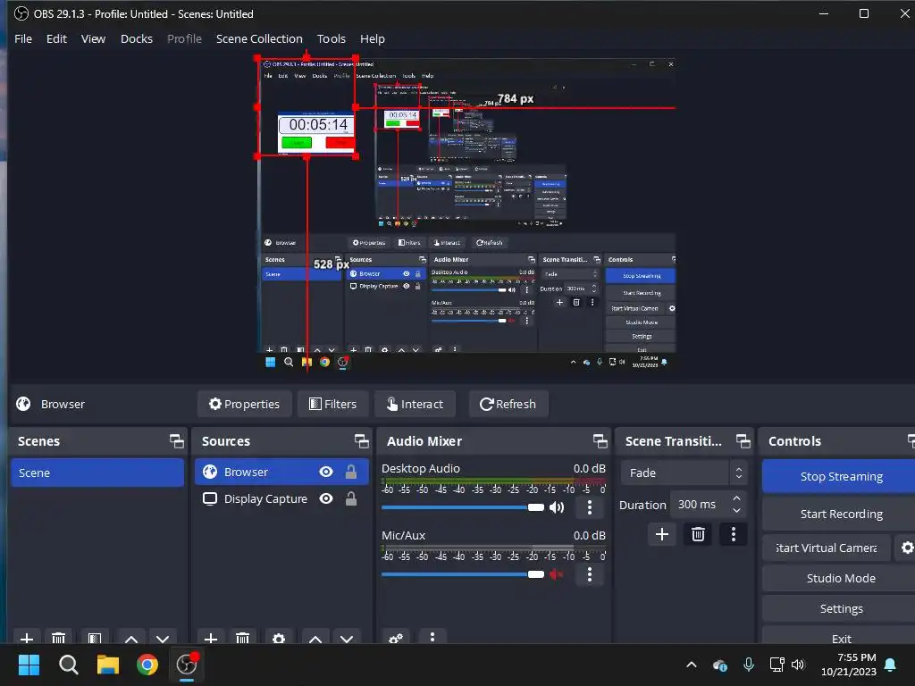The height and width of the screenshot is (686, 915).
Task: Adjust the Desktop Audio volume slider
Action: 463,507
